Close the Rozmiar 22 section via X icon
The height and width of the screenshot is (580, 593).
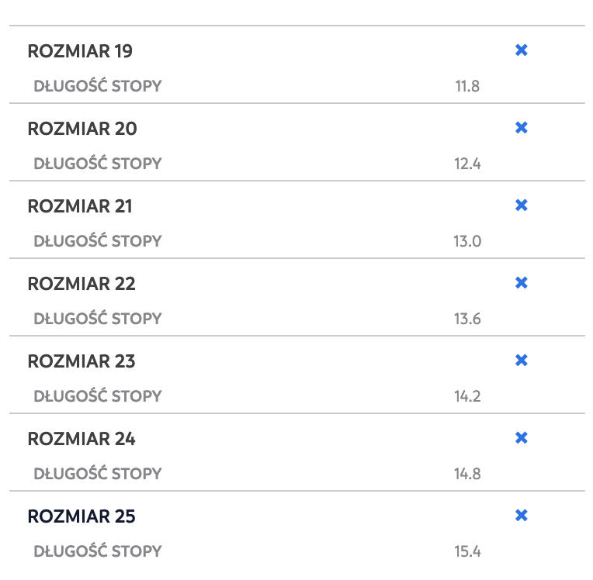(x=521, y=282)
